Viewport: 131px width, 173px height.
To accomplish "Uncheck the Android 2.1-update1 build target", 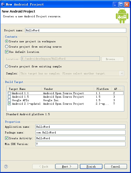I will (9, 104).
